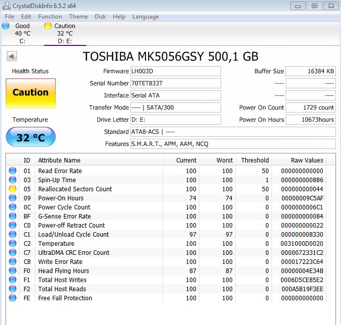Click the status dot for Write Error Rate
341x325 pixels.
(x=13, y=261)
